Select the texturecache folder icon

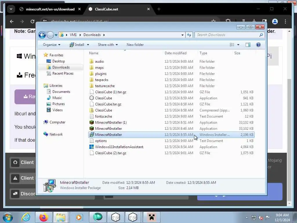[x=92, y=86]
